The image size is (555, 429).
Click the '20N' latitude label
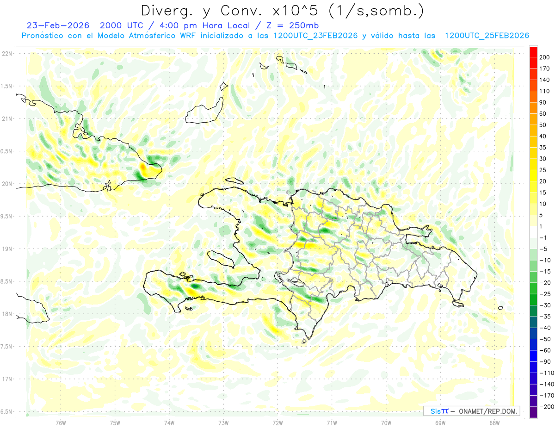click(7, 184)
